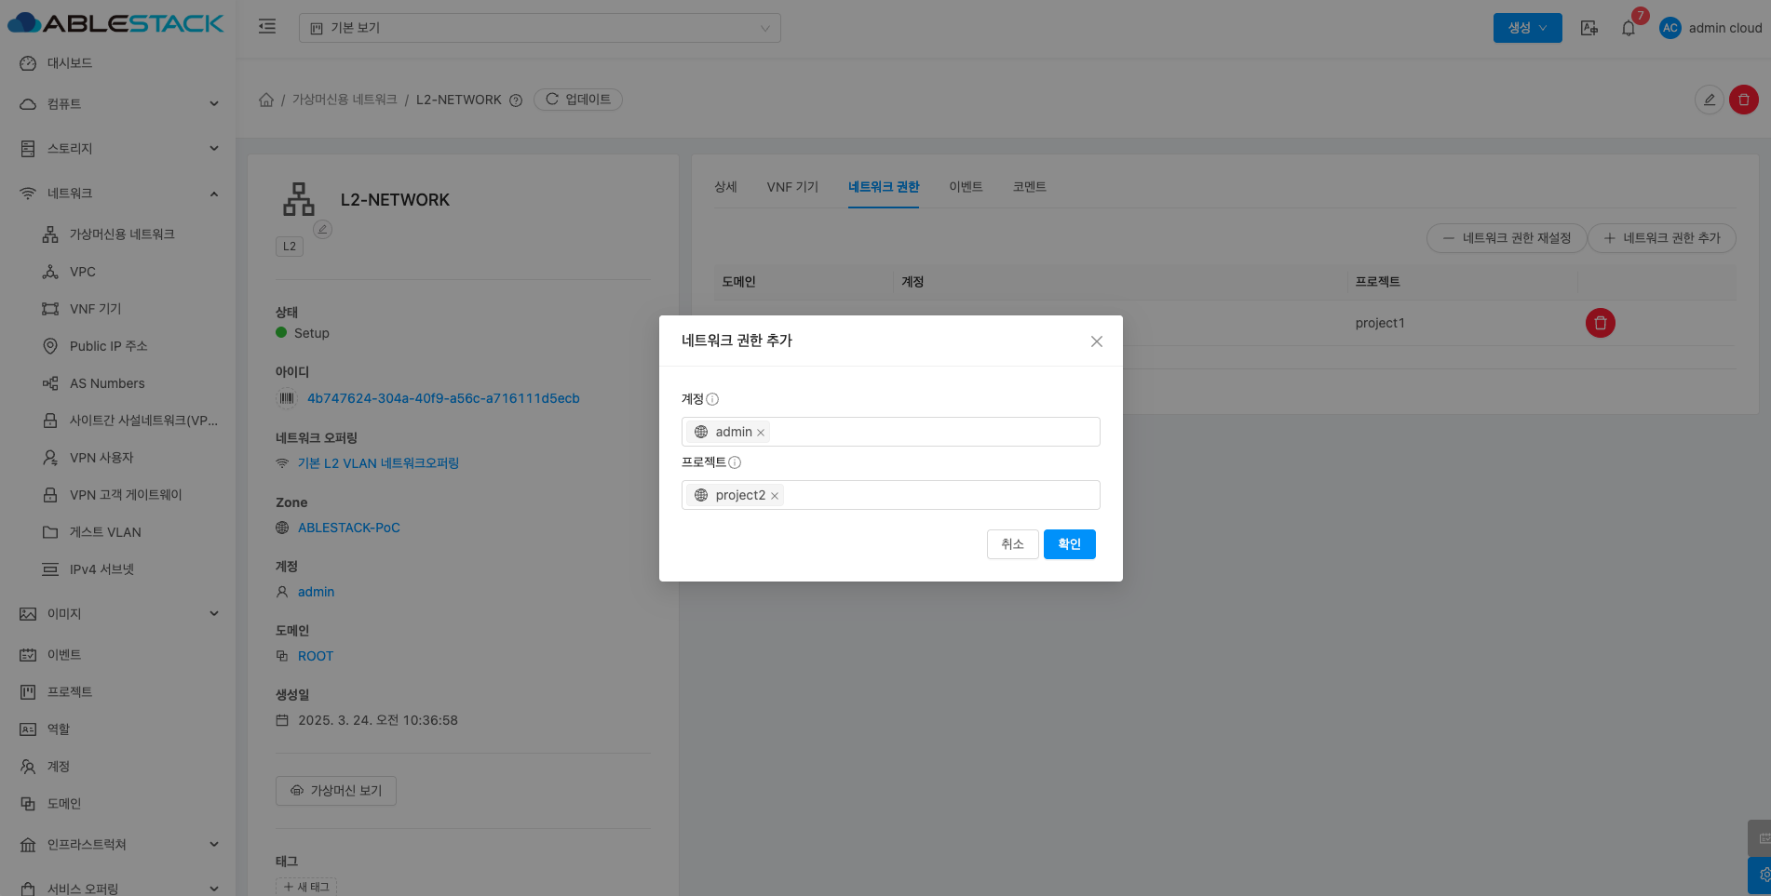Show info tooltip for 프로젝트 field
This screenshot has height=896, width=1771.
[735, 462]
